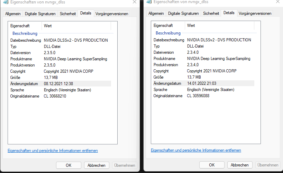Open Digitale Signaturen tab in right window

183,13
